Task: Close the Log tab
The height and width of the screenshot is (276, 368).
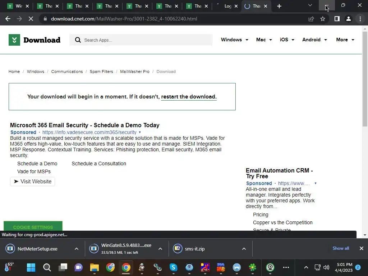Action: [236, 6]
